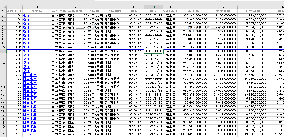Select the cell with 194,388,000,000
284x137 pixels.
tap(193, 51)
